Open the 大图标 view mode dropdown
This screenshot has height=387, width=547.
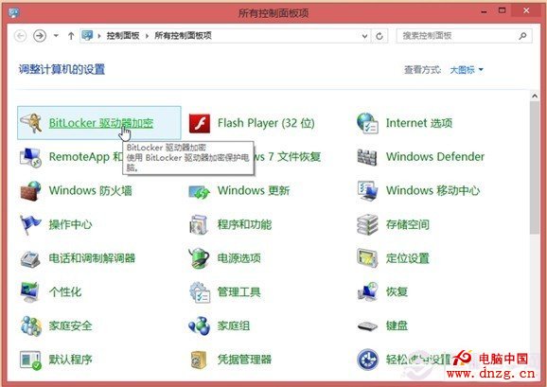(x=467, y=70)
